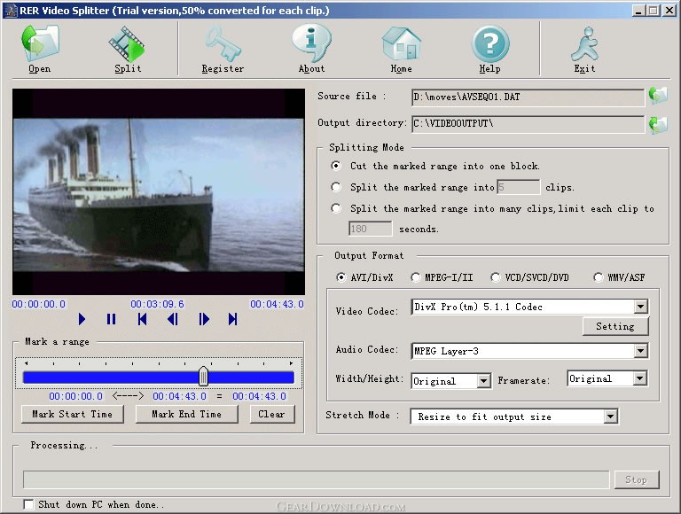Click Mark Start Time button

click(x=73, y=414)
